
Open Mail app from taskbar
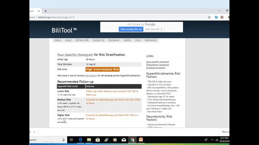(x=124, y=140)
